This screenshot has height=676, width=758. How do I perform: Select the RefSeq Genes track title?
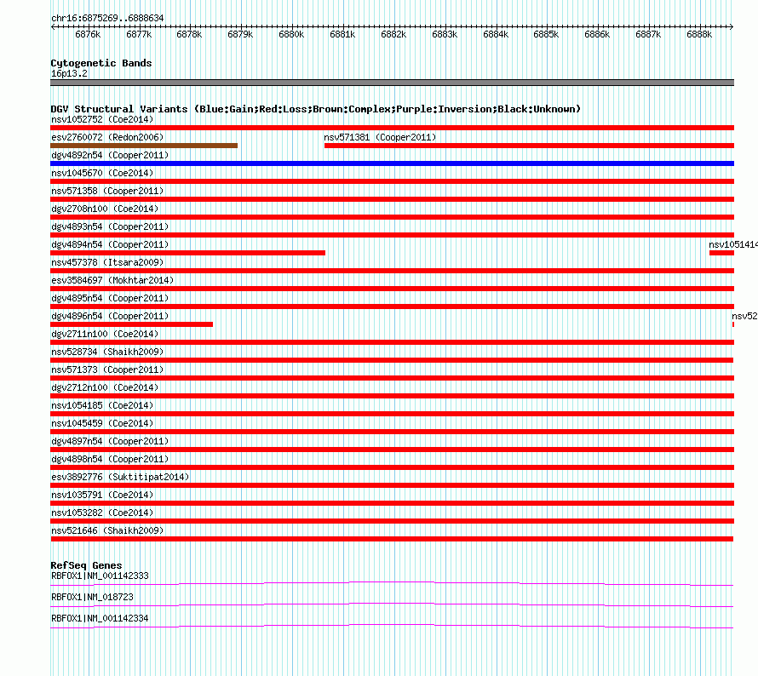86,565
